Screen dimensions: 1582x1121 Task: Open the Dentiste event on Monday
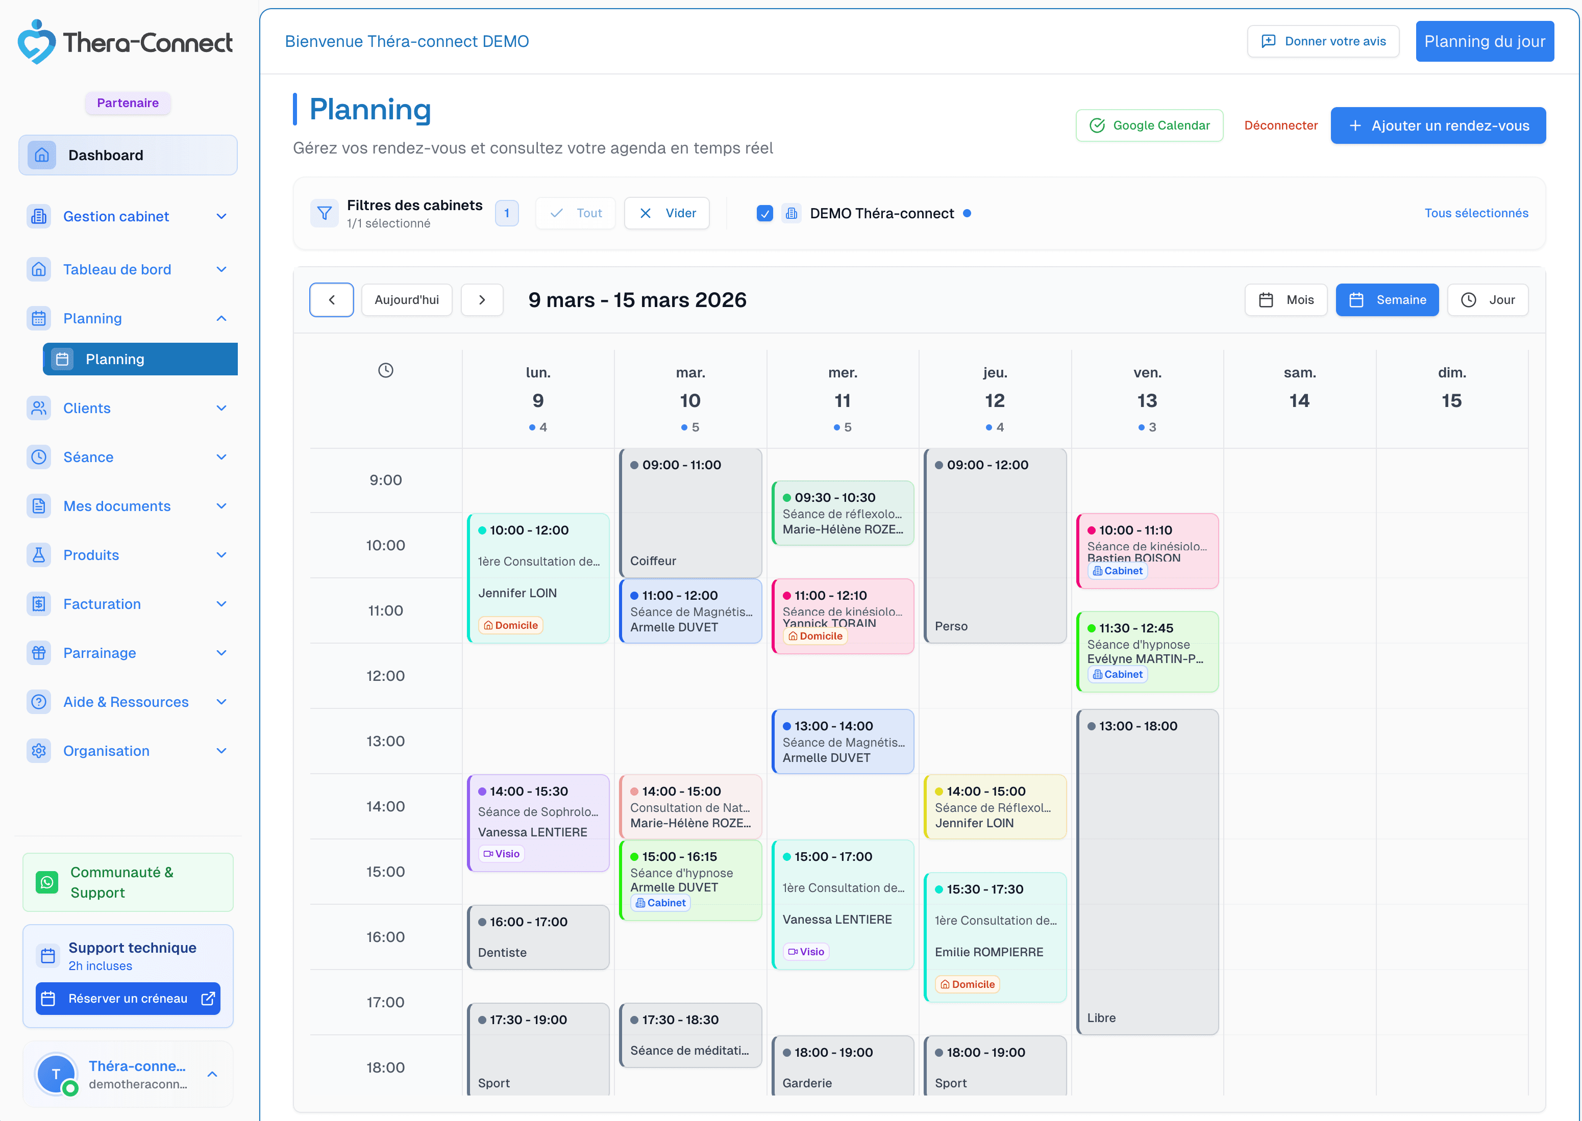(x=538, y=937)
